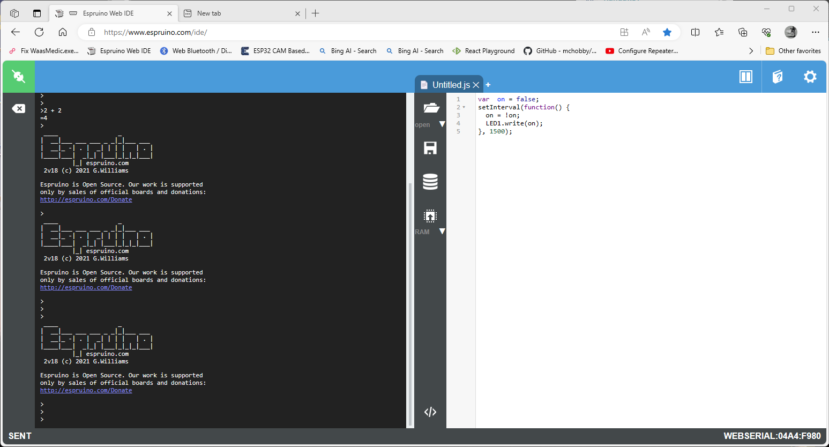The height and width of the screenshot is (447, 829).
Task: Open a file with the folder icon
Action: click(x=431, y=108)
